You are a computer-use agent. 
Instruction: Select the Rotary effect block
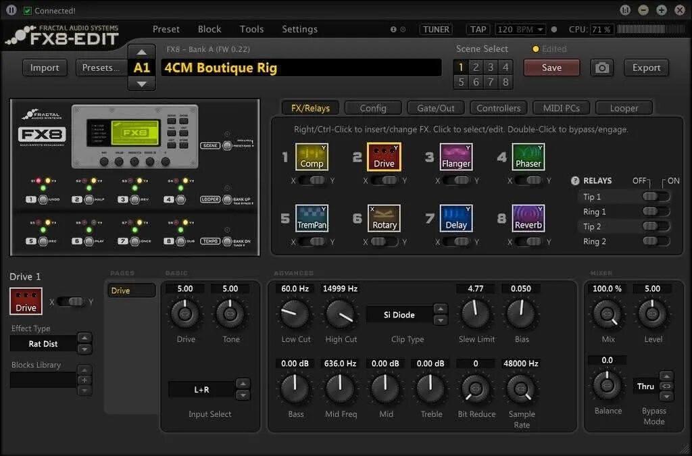tap(384, 218)
